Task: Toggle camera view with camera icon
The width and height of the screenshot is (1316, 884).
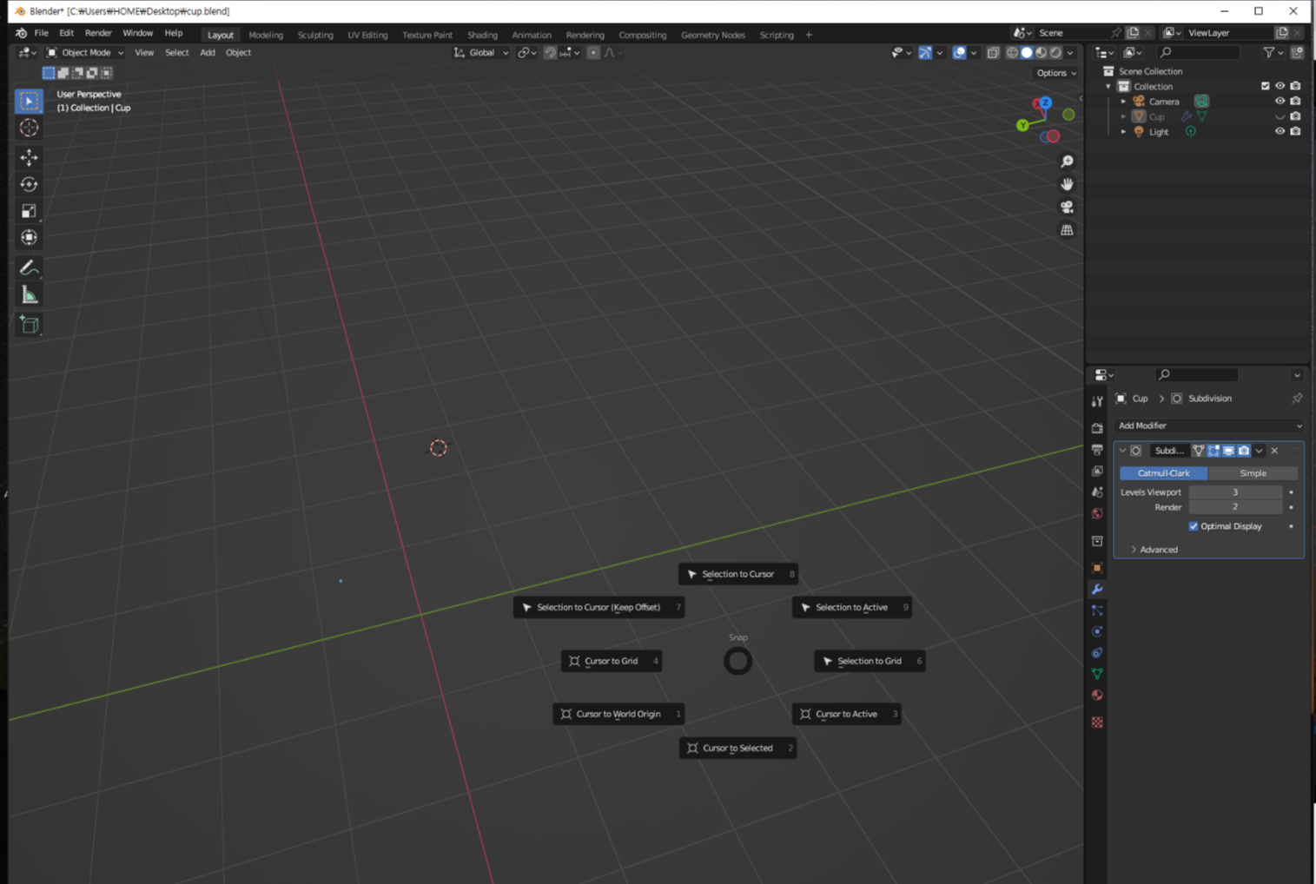Action: click(x=1067, y=208)
